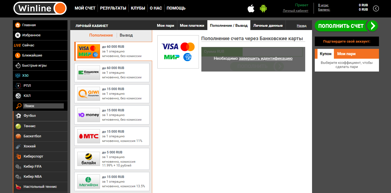Open the Android app download icon
This screenshot has width=391, height=193.
[263, 8]
